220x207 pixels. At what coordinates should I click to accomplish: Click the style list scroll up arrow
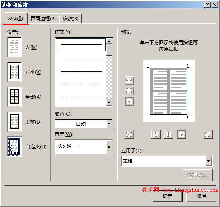click(109, 41)
